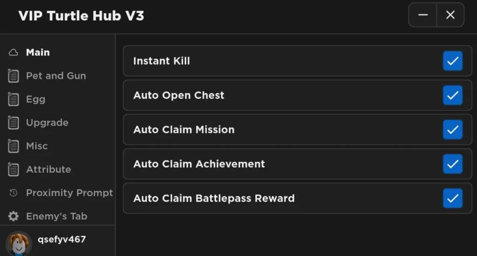
Task: Go to the Enemy's Tab section
Action: (x=56, y=216)
